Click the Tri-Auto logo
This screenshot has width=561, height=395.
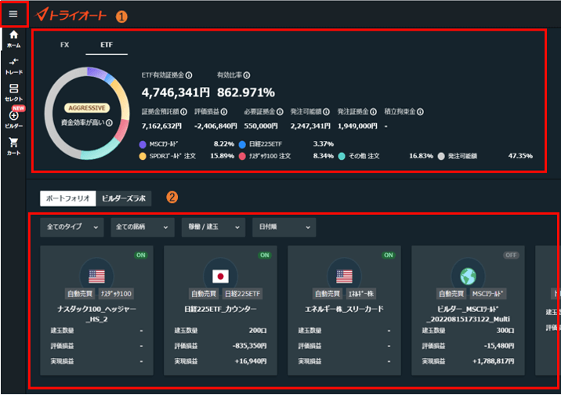tap(71, 15)
